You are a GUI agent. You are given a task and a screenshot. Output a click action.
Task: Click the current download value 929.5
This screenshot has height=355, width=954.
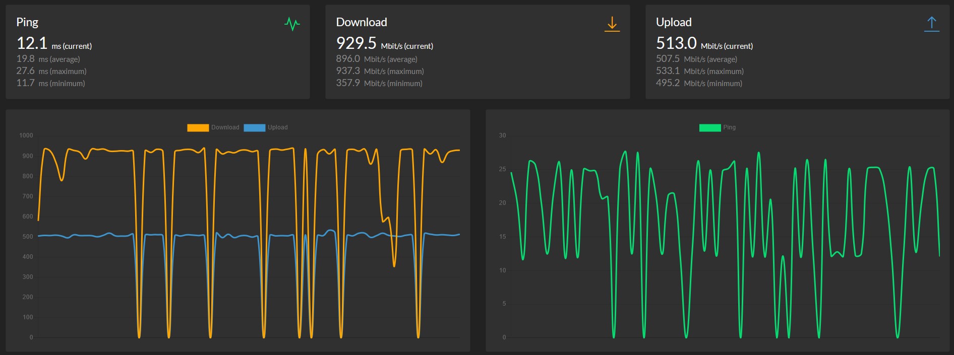click(x=356, y=43)
